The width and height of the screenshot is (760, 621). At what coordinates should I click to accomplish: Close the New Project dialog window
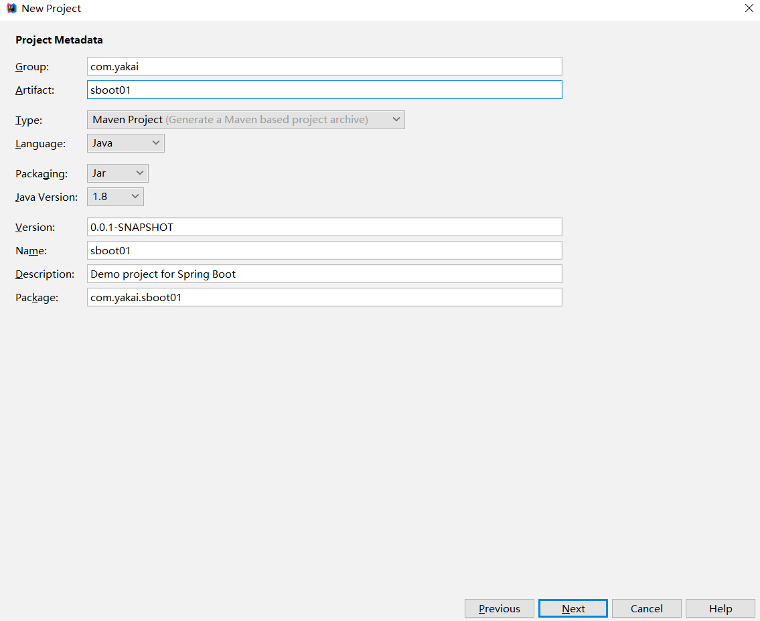(749, 9)
